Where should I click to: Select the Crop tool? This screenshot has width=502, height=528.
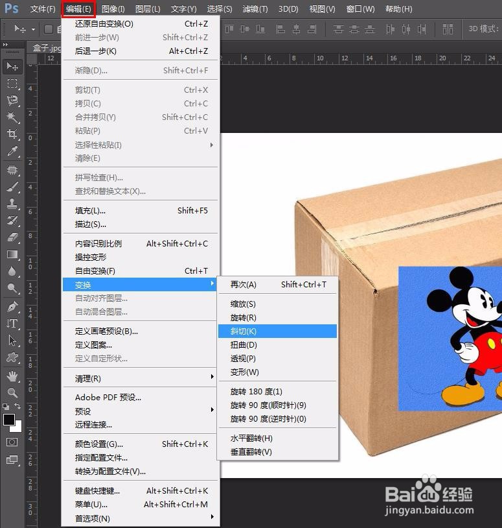pyautogui.click(x=12, y=134)
